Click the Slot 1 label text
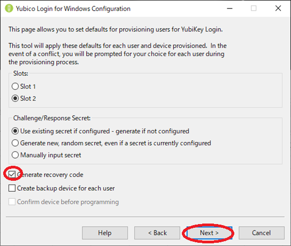This screenshot has width=291, height=246. 28,87
